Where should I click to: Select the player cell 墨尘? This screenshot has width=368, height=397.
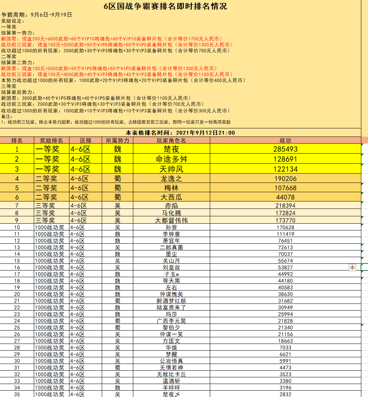pos(172,254)
